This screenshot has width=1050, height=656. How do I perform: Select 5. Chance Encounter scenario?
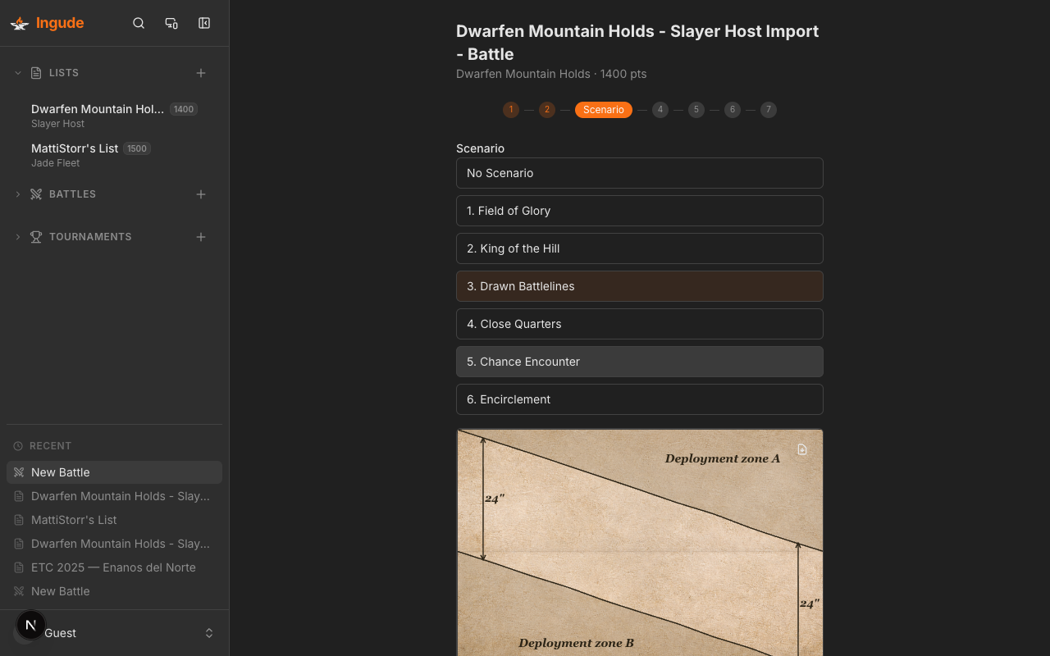pos(639,362)
